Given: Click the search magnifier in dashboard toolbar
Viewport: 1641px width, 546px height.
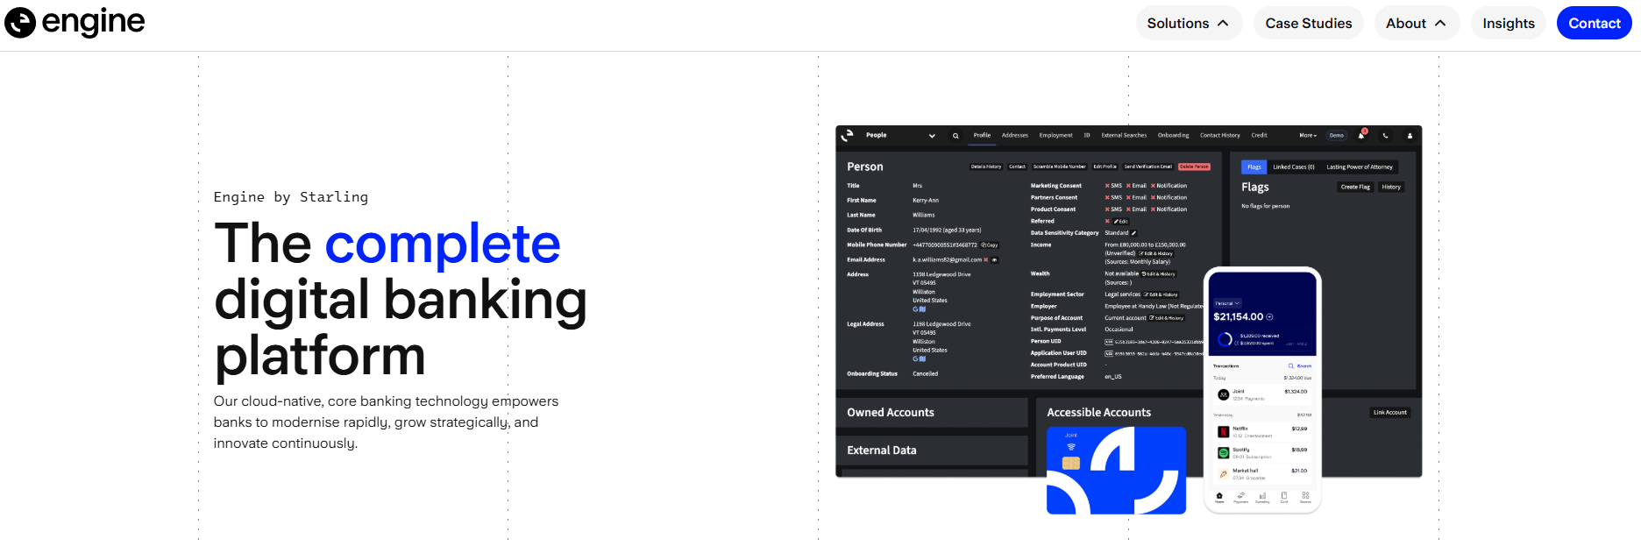Looking at the screenshot, I should 955,136.
